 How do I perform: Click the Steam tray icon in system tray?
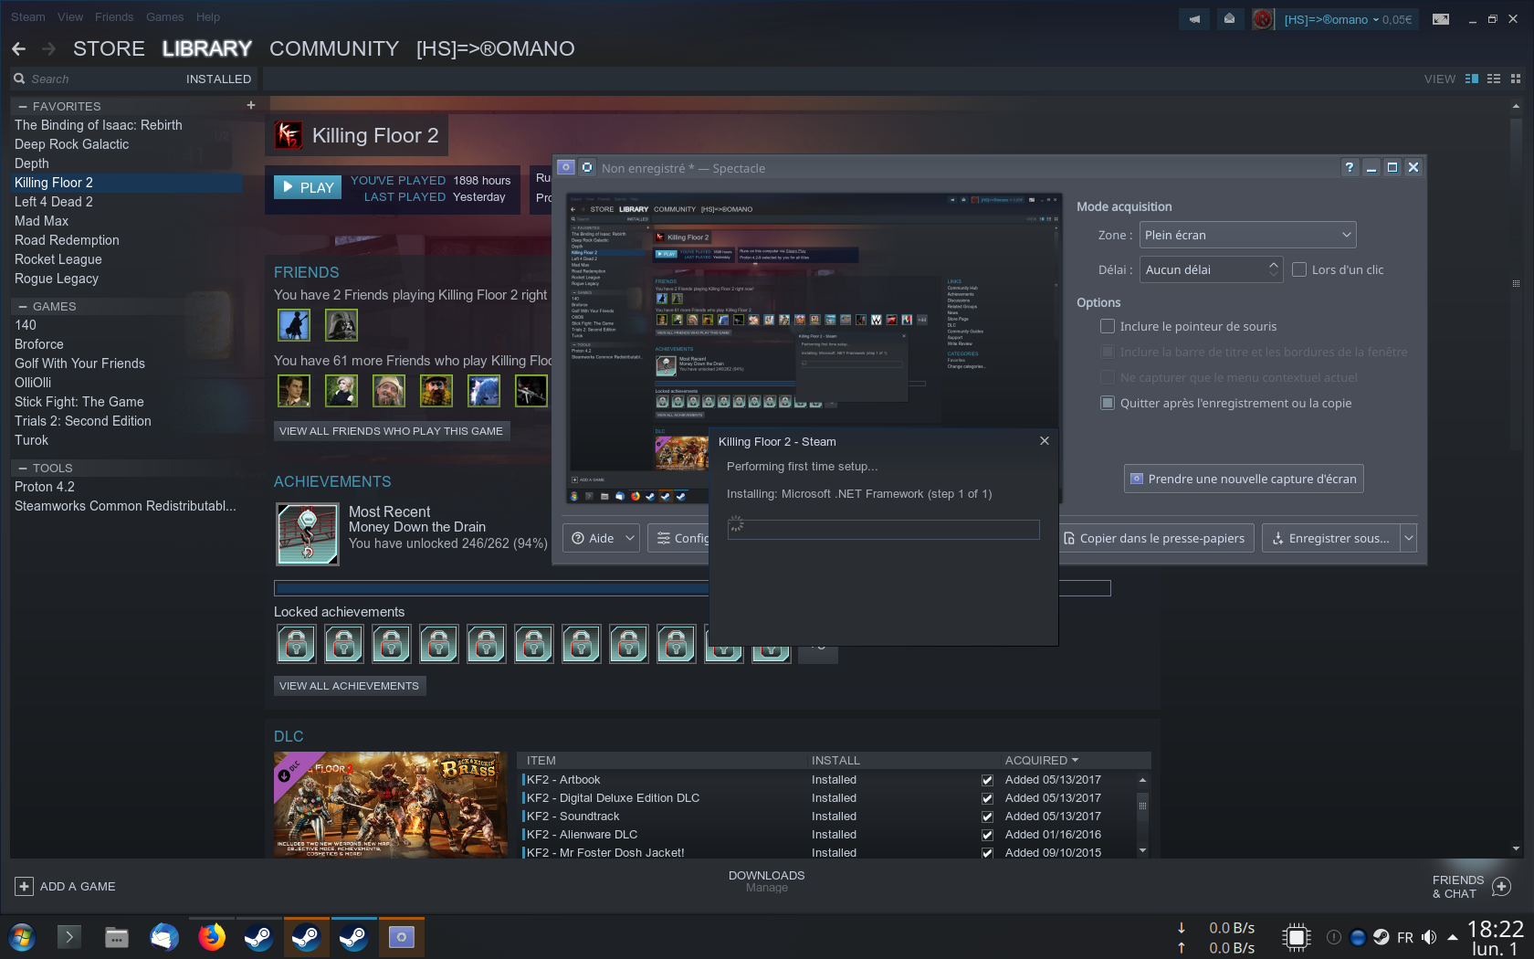[x=1382, y=937]
